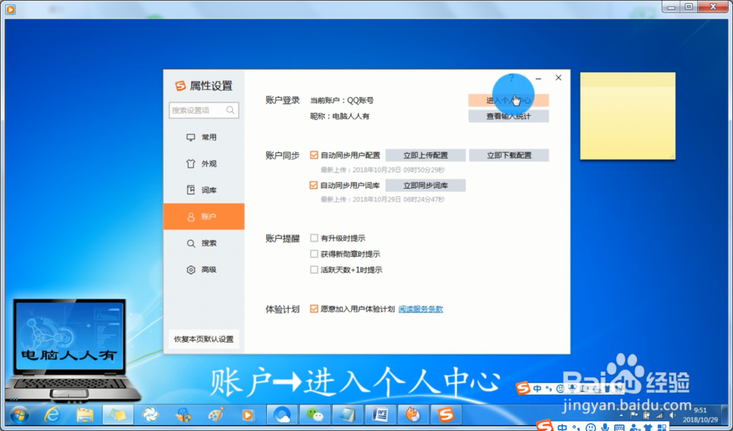Open the 外观 settings tab
The width and height of the screenshot is (733, 431).
click(204, 164)
